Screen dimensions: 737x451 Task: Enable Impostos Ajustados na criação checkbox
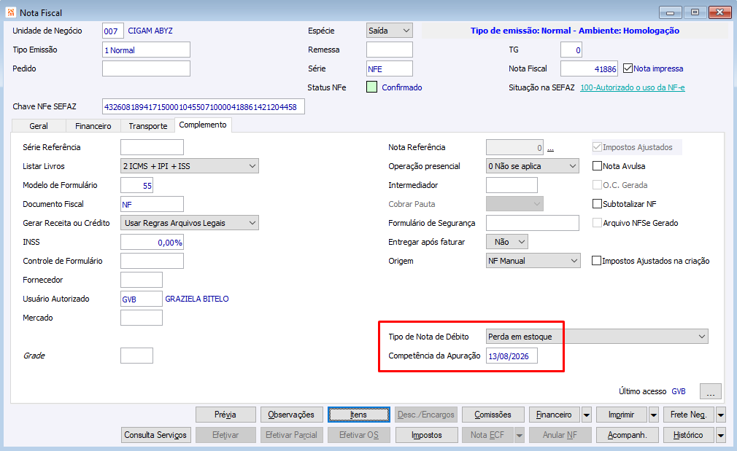point(596,261)
